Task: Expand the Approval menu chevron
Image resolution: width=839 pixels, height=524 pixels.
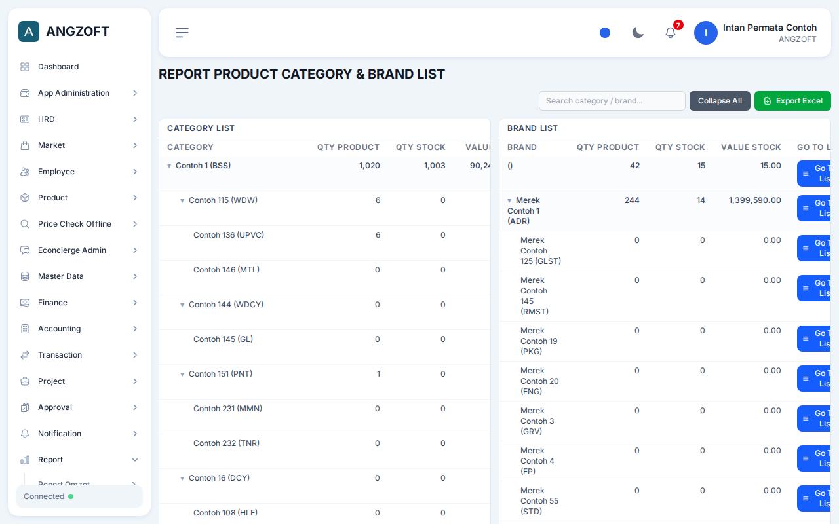Action: coord(135,407)
